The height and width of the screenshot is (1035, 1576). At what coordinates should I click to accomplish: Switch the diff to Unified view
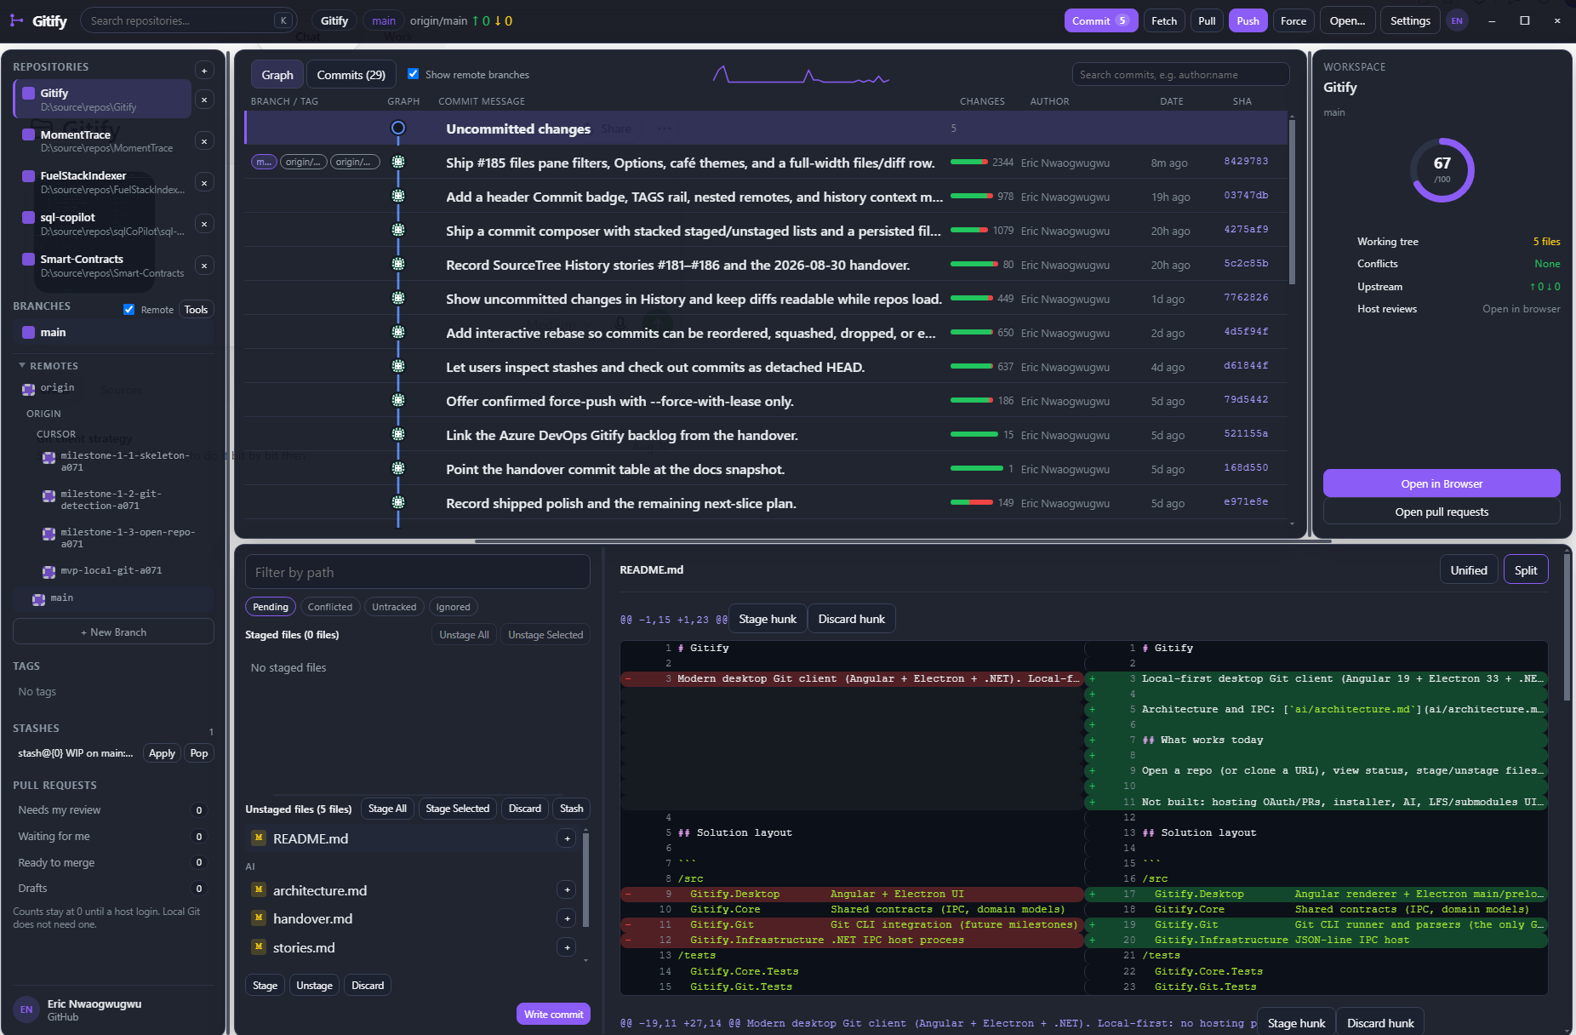click(1469, 570)
